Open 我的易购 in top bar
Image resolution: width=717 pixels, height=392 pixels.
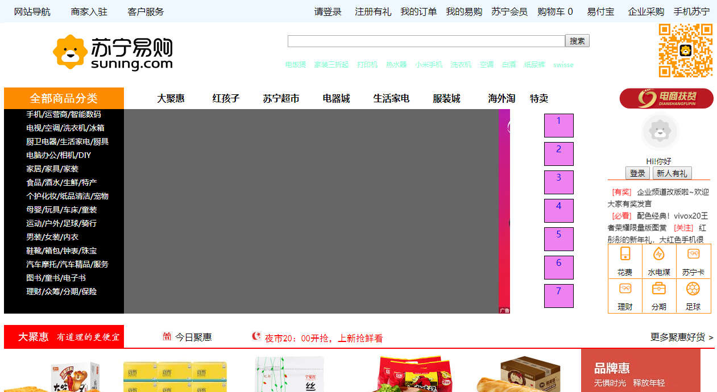464,11
